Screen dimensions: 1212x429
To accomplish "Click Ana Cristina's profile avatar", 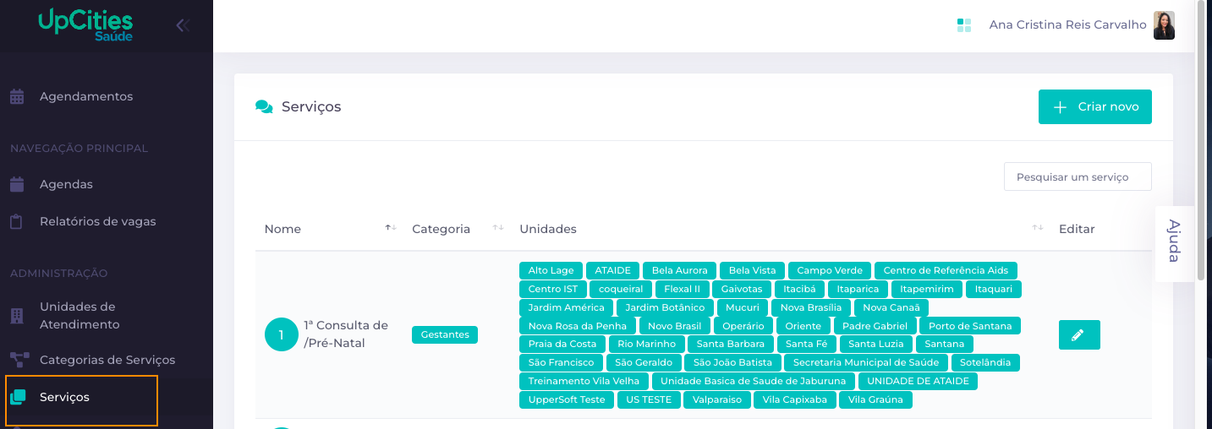I will [x=1164, y=25].
